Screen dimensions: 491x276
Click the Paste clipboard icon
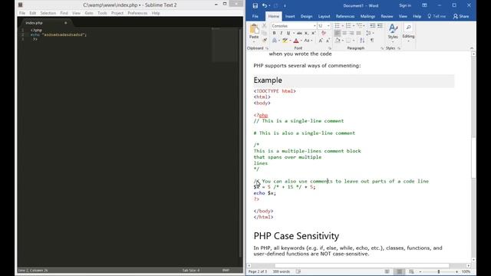pos(254,29)
